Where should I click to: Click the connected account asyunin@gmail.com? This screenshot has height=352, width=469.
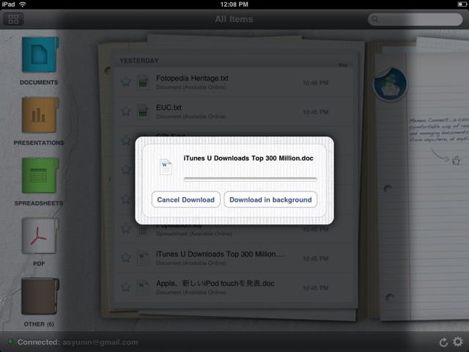click(x=100, y=342)
